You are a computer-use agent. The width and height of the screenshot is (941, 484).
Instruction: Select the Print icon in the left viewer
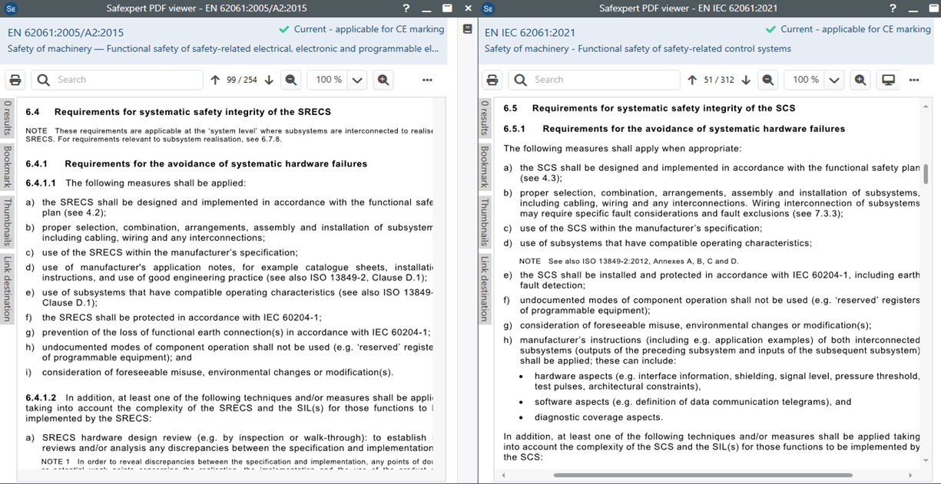(15, 79)
